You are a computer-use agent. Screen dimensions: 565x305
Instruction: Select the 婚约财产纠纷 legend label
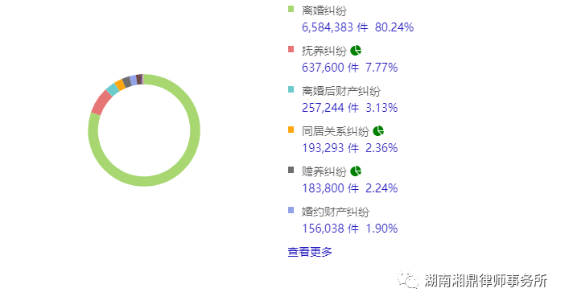coord(335,212)
